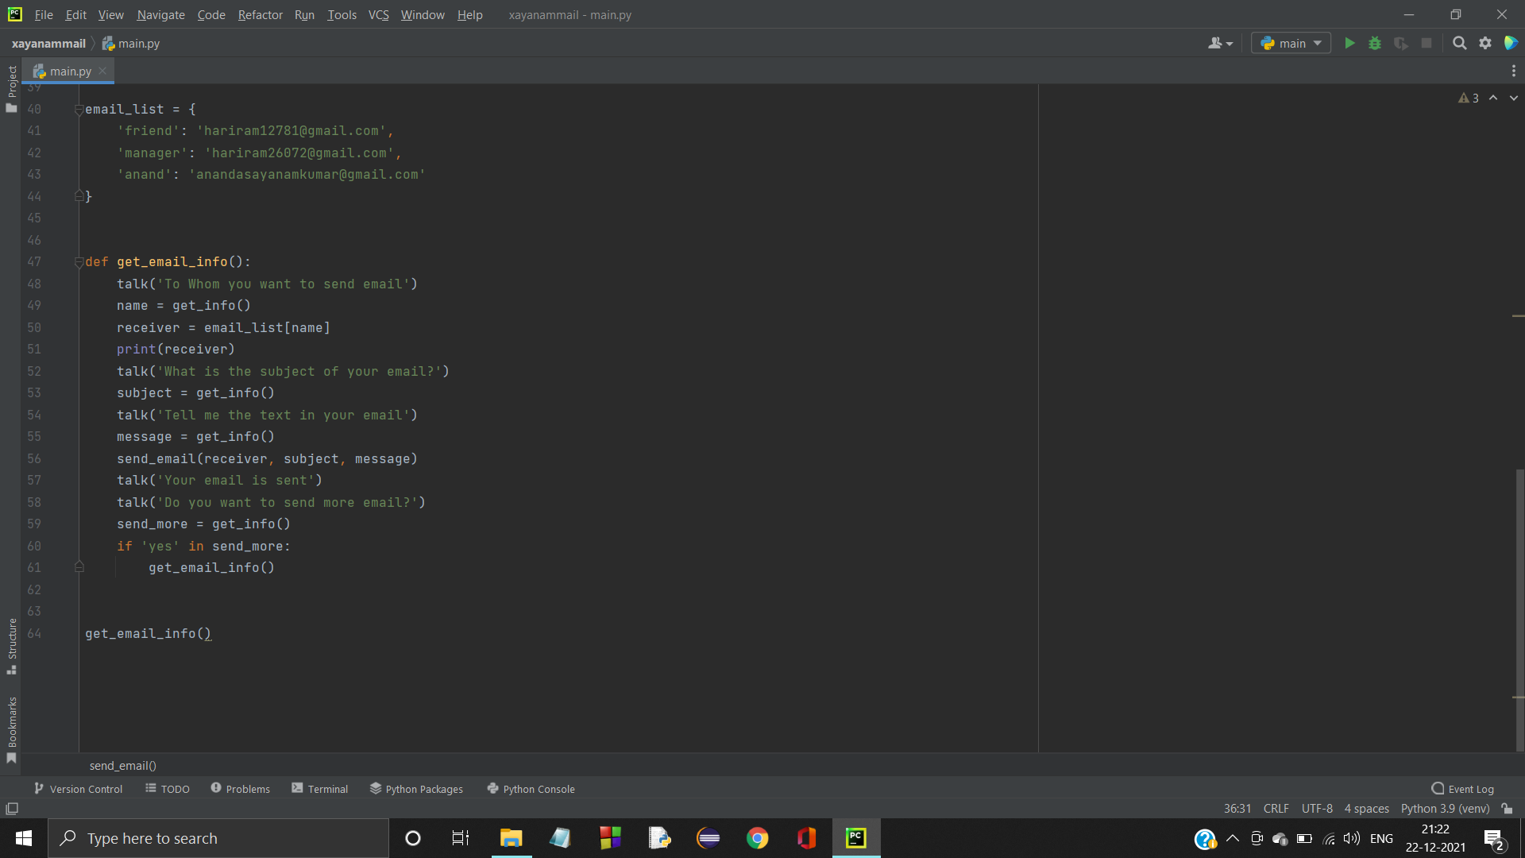Start debugging with the bug icon
Image resolution: width=1525 pixels, height=858 pixels.
point(1375,44)
